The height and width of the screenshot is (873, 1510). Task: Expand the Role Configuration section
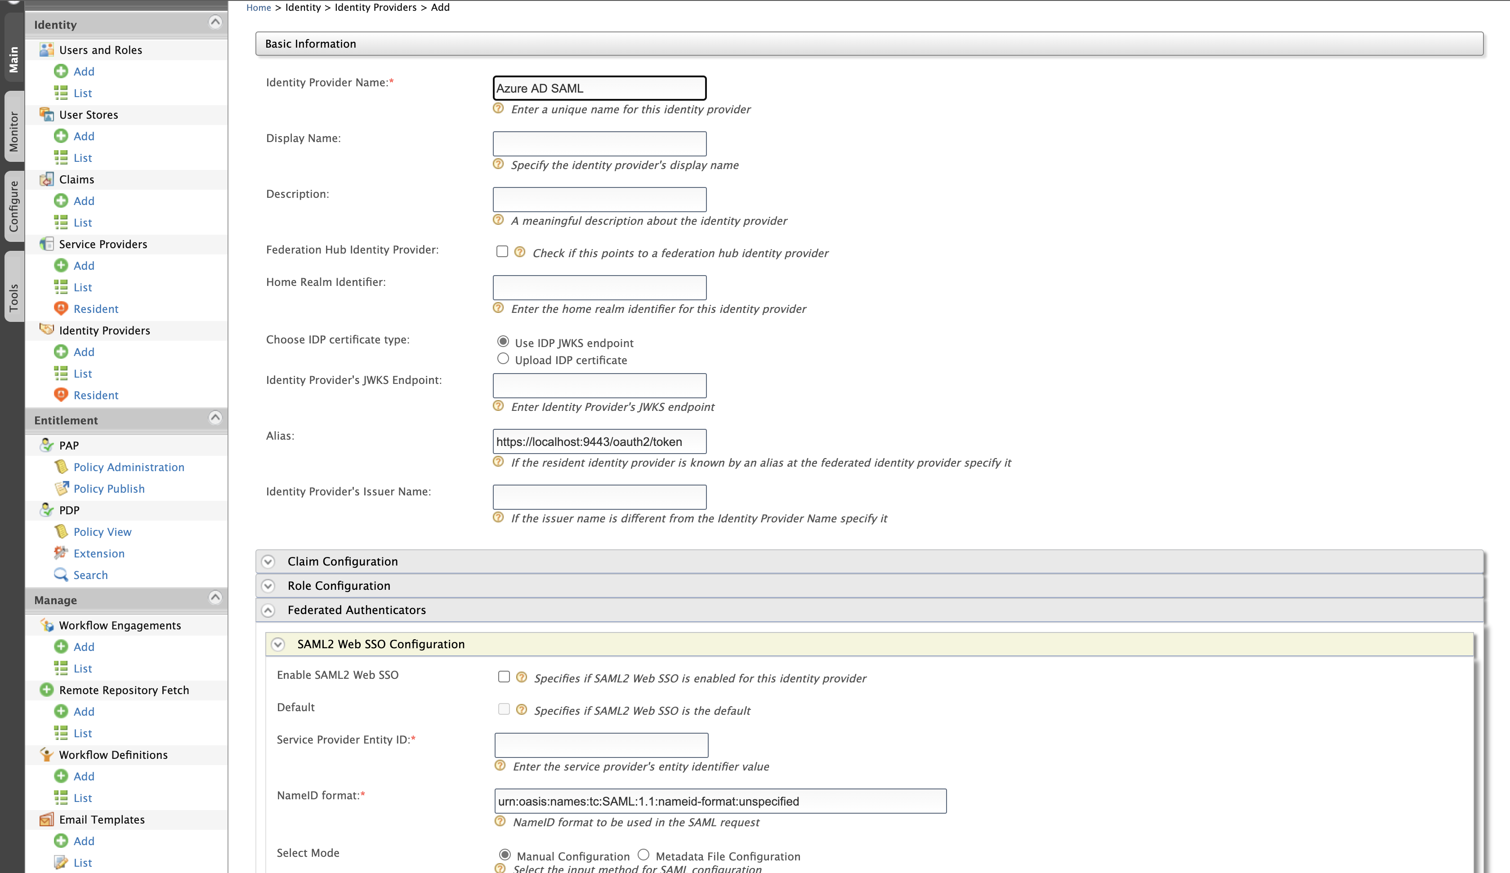coord(268,586)
